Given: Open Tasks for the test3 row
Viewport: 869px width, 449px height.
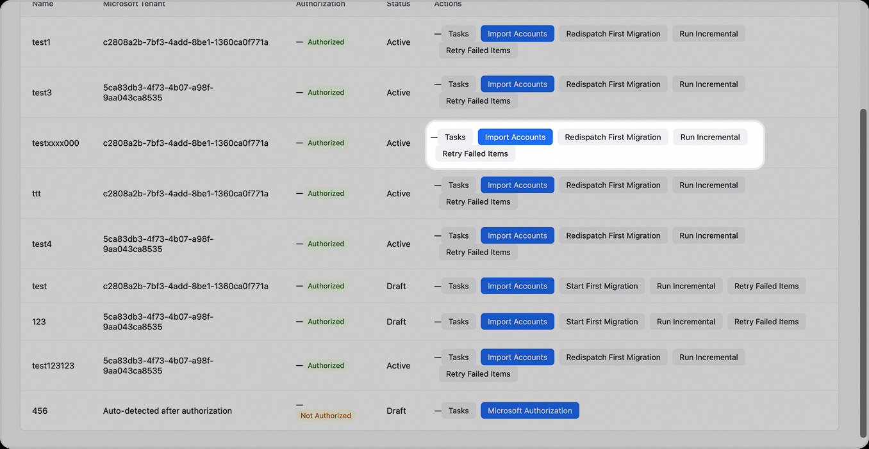Looking at the screenshot, I should 458,84.
